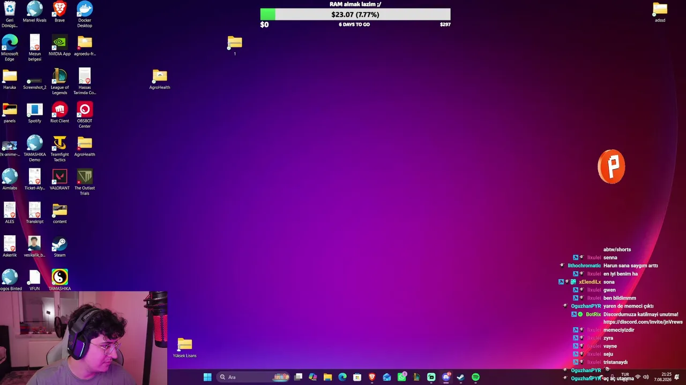Launch the yin-yang TAMASHIKA game icon
This screenshot has height=385, width=686.
click(x=59, y=281)
